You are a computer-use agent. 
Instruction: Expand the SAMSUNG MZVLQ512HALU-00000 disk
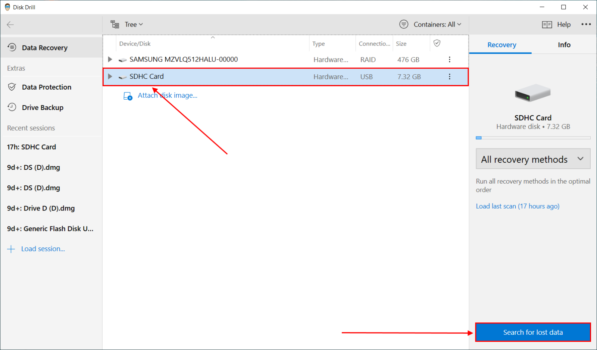pos(109,59)
